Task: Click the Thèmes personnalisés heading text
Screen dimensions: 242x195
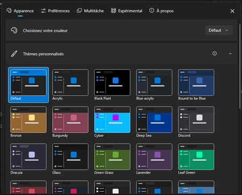Action: tap(43, 54)
